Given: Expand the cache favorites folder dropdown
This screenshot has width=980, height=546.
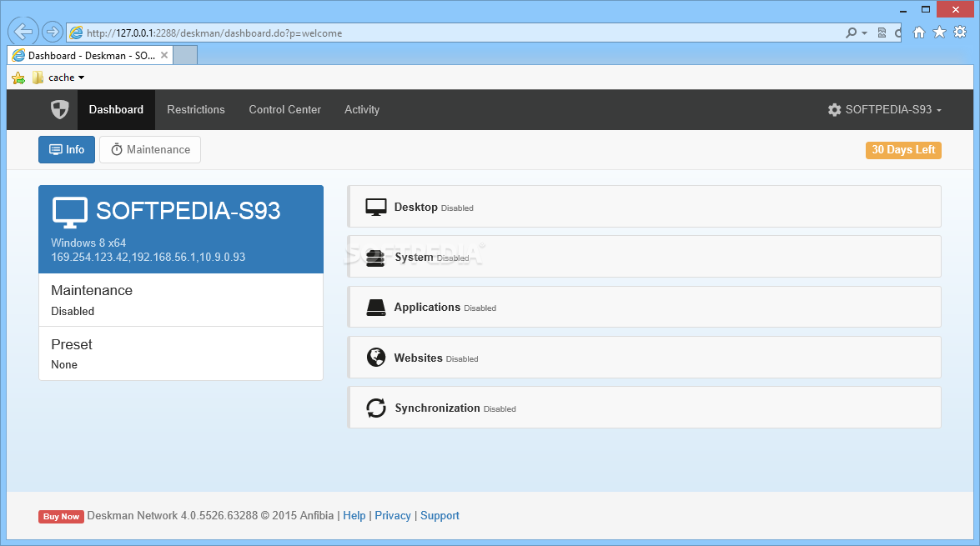Looking at the screenshot, I should point(81,78).
